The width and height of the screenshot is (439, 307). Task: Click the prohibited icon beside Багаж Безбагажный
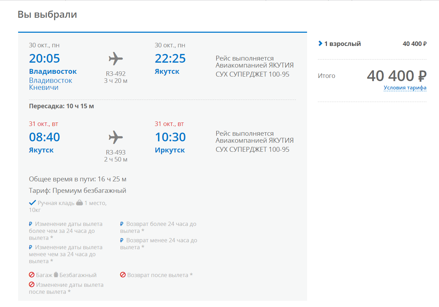pos(32,275)
